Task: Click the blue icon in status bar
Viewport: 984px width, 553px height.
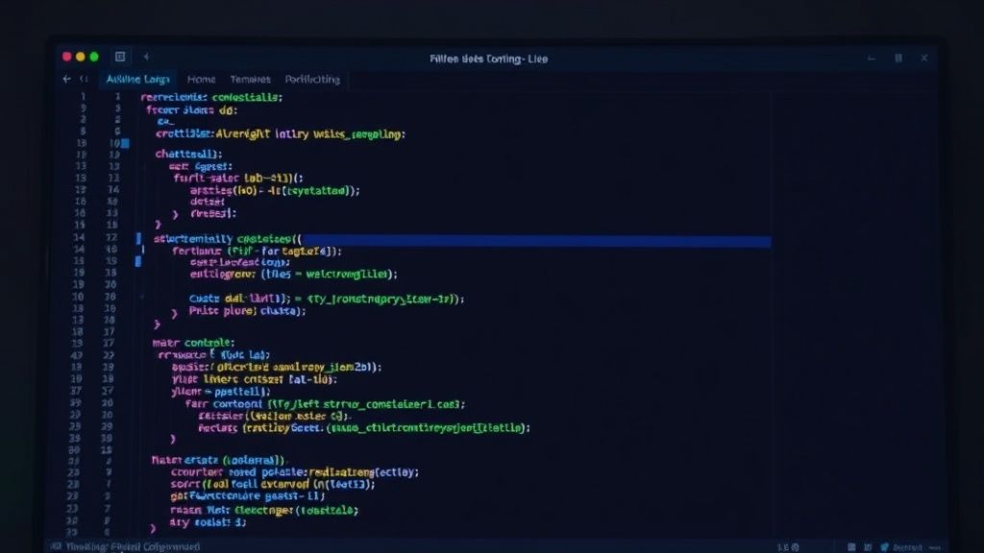Action: click(884, 547)
